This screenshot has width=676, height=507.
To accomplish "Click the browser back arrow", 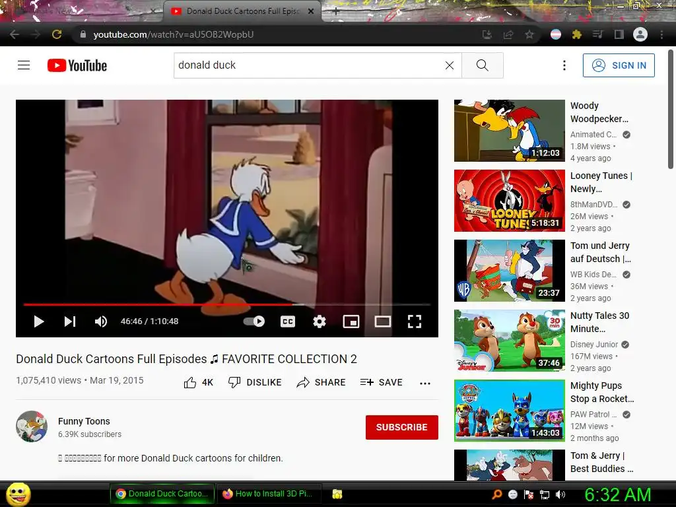I will coord(15,34).
